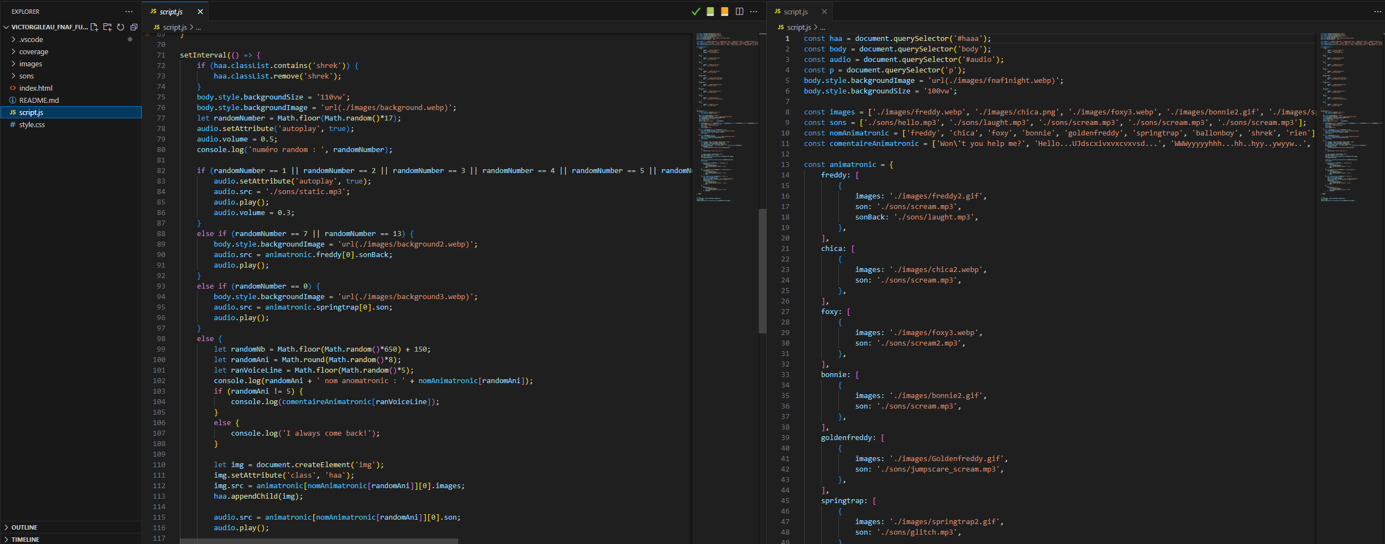Click JS file icon on right tab
This screenshot has width=1385, height=544.
pyautogui.click(x=777, y=12)
